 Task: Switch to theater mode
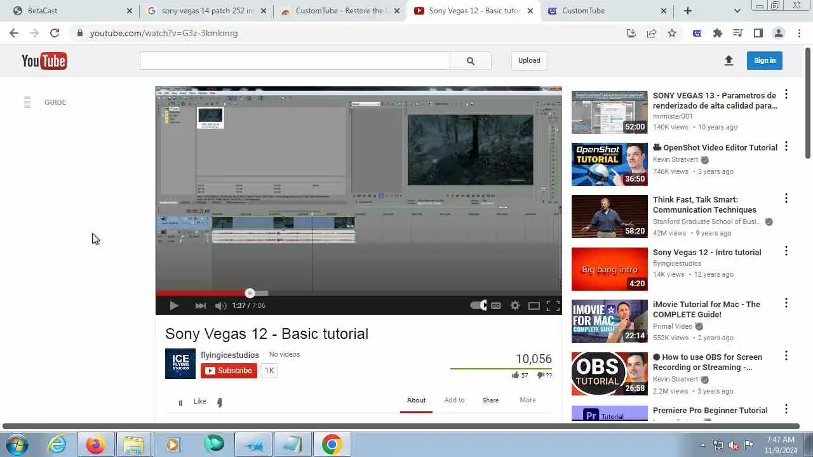(534, 305)
